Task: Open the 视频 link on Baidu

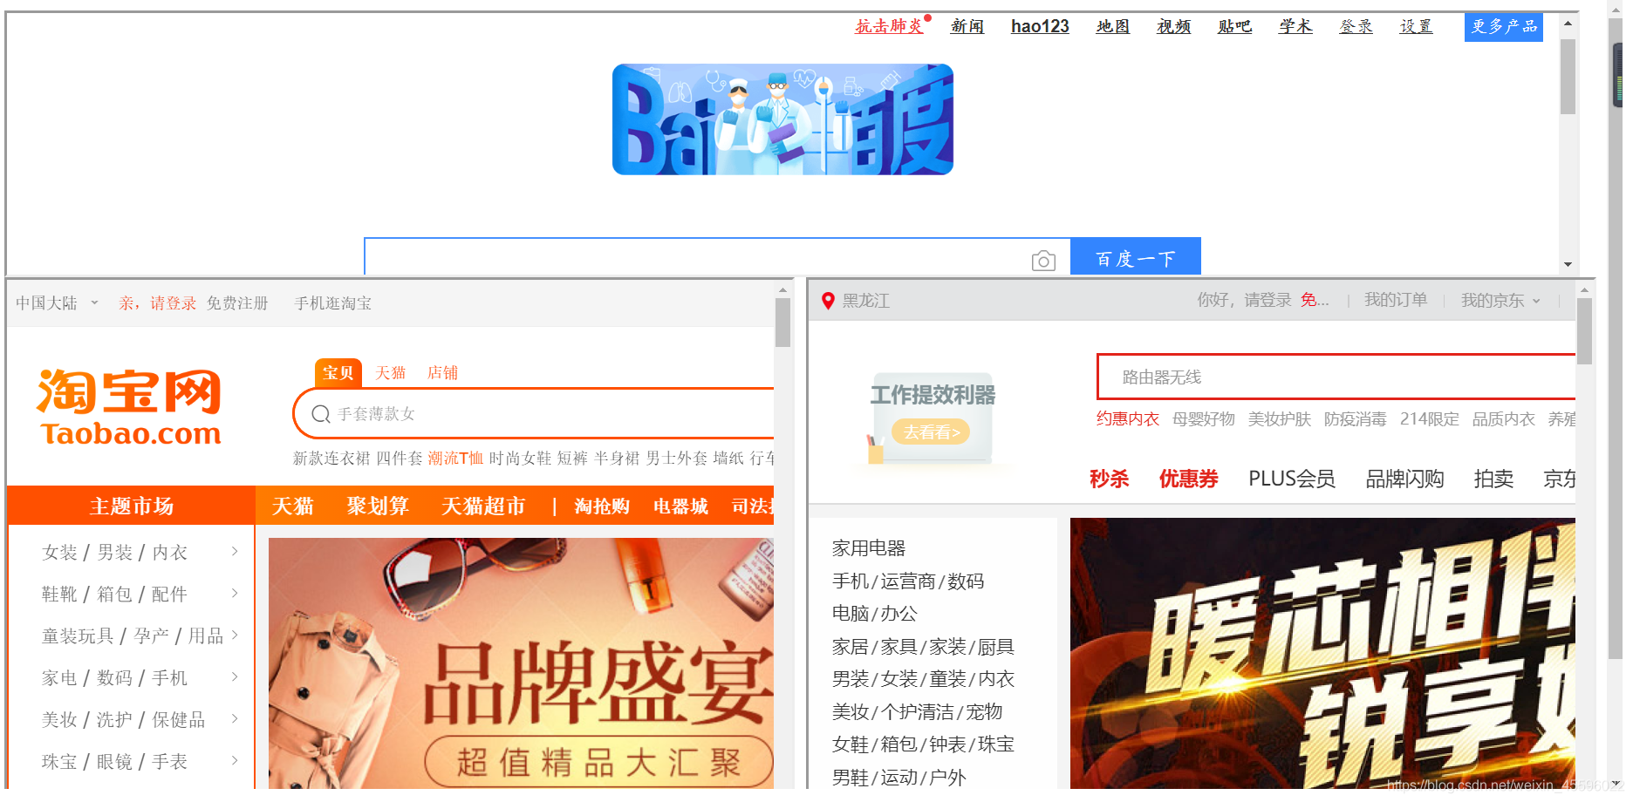Action: [x=1174, y=26]
